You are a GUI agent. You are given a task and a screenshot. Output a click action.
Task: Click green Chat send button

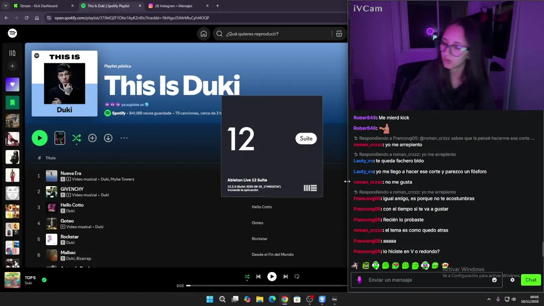[531, 280]
